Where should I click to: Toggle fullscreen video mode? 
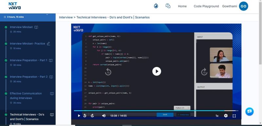coord(234,116)
